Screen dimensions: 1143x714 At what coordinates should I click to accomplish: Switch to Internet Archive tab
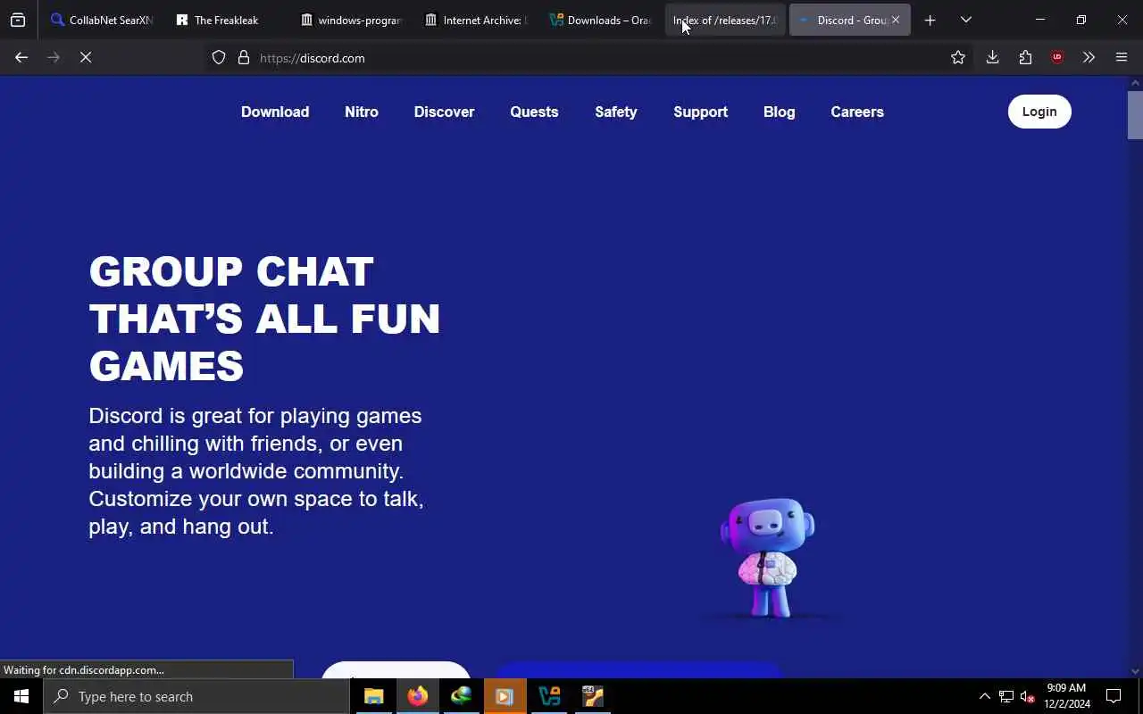click(x=475, y=20)
